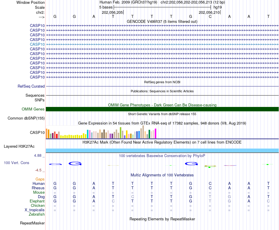Screen dimensions: 279x230
Task: Click the "C" base in Rhesus alignment row
Action: (210, 188)
